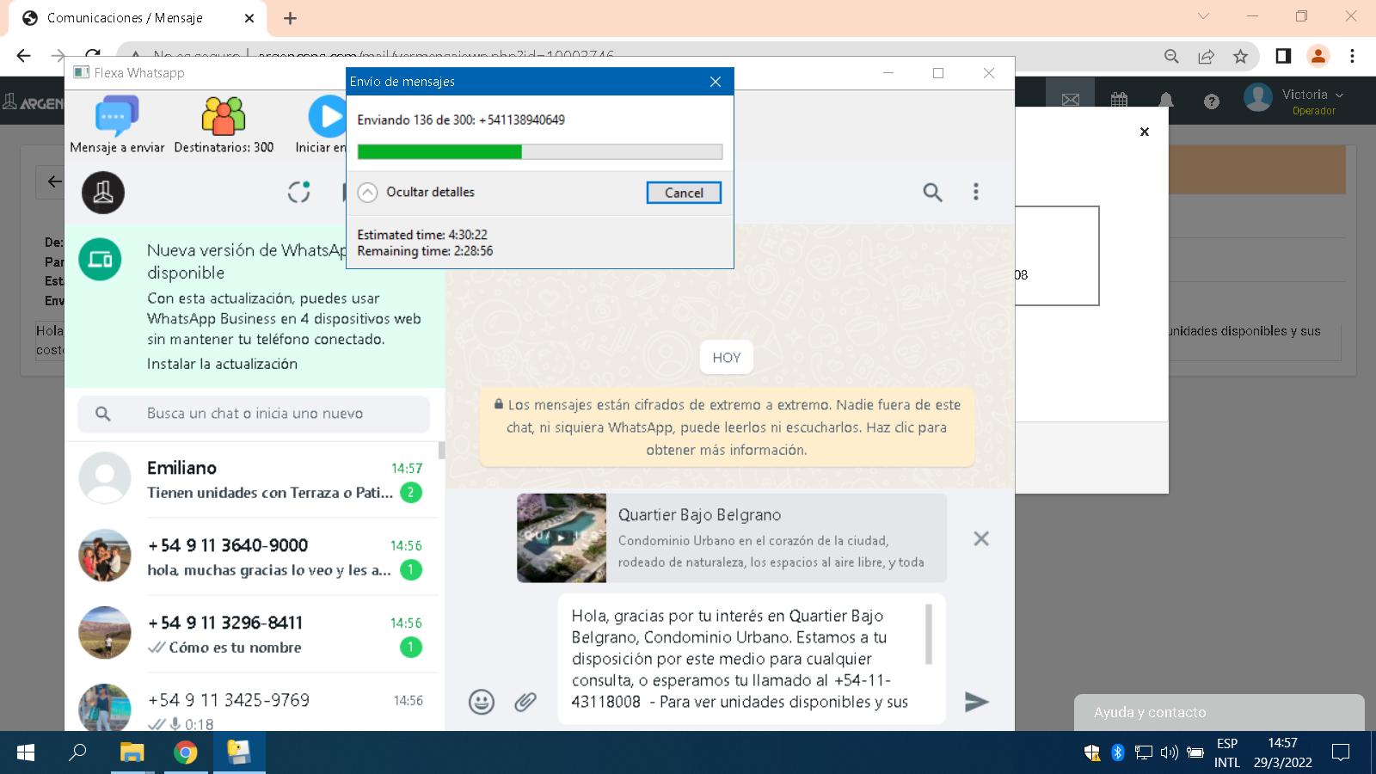The width and height of the screenshot is (1376, 774).
Task: Open help question mark icon
Action: click(x=1212, y=101)
